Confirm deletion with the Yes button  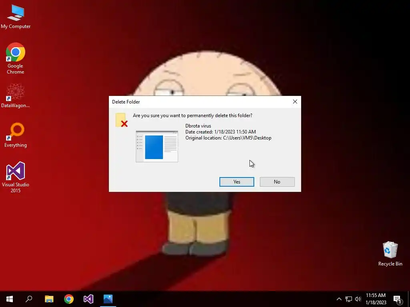click(237, 182)
